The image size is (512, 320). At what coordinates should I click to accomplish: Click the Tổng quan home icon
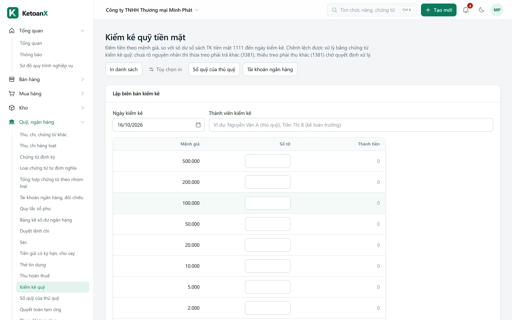pos(12,31)
